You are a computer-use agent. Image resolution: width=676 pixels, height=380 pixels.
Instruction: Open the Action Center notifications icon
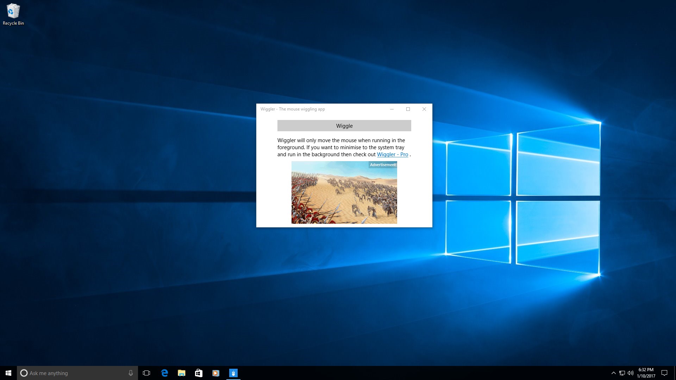(664, 373)
